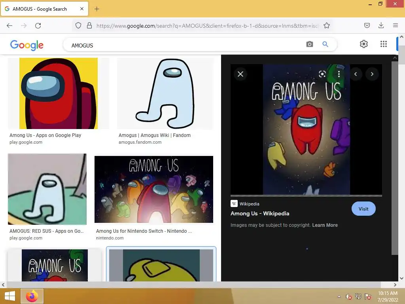This screenshot has height=304, width=405.
Task: Open AMOGUS: RED SUS thumbnail
Action: click(47, 189)
